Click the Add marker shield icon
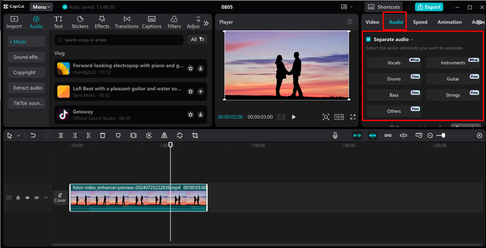This screenshot has height=248, width=486. coord(118,135)
